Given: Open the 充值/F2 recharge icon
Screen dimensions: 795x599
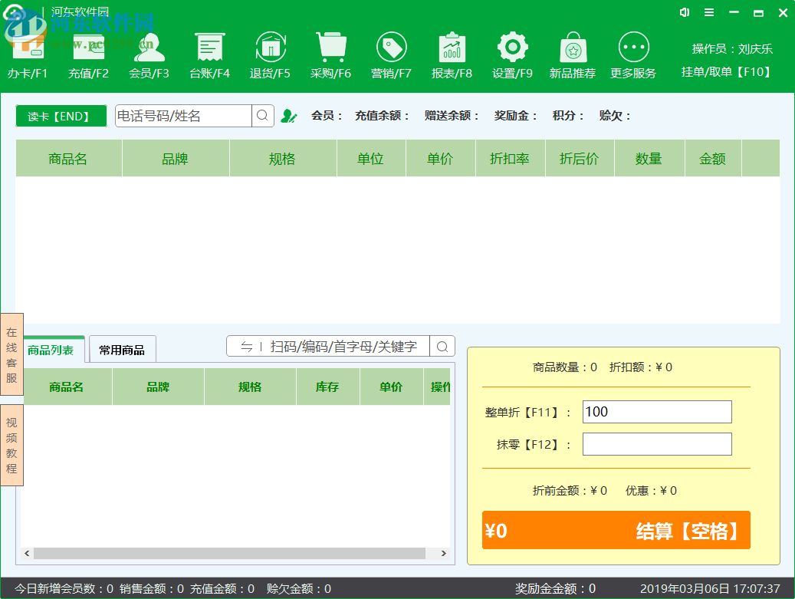Looking at the screenshot, I should (88, 48).
